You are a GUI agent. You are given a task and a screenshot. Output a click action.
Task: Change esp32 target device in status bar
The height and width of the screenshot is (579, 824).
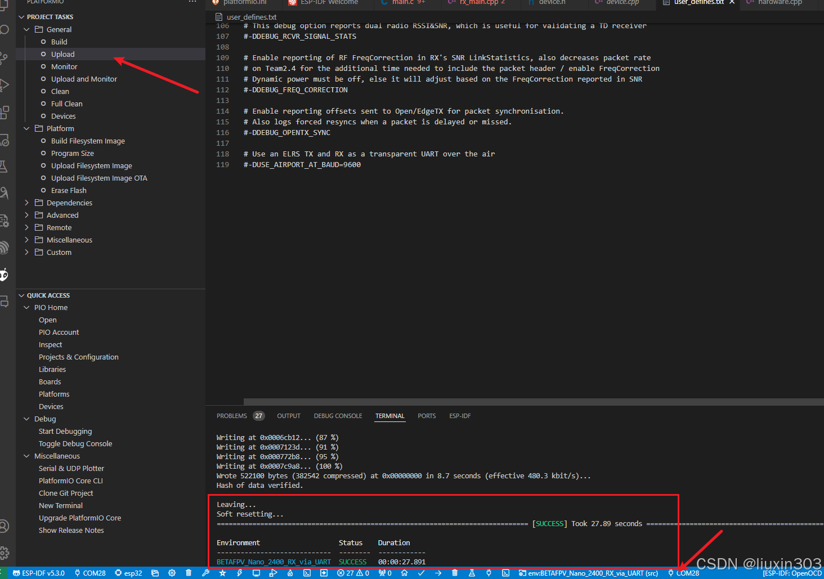pyautogui.click(x=128, y=573)
